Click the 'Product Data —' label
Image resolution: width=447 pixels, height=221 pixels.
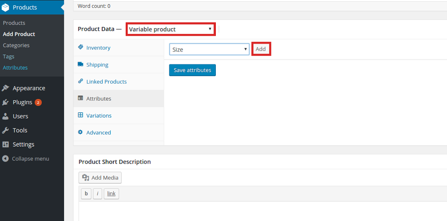click(100, 29)
